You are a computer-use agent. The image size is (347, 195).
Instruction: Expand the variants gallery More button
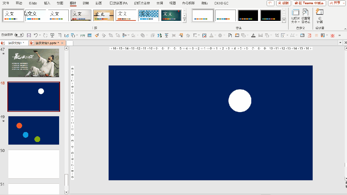[284, 20]
